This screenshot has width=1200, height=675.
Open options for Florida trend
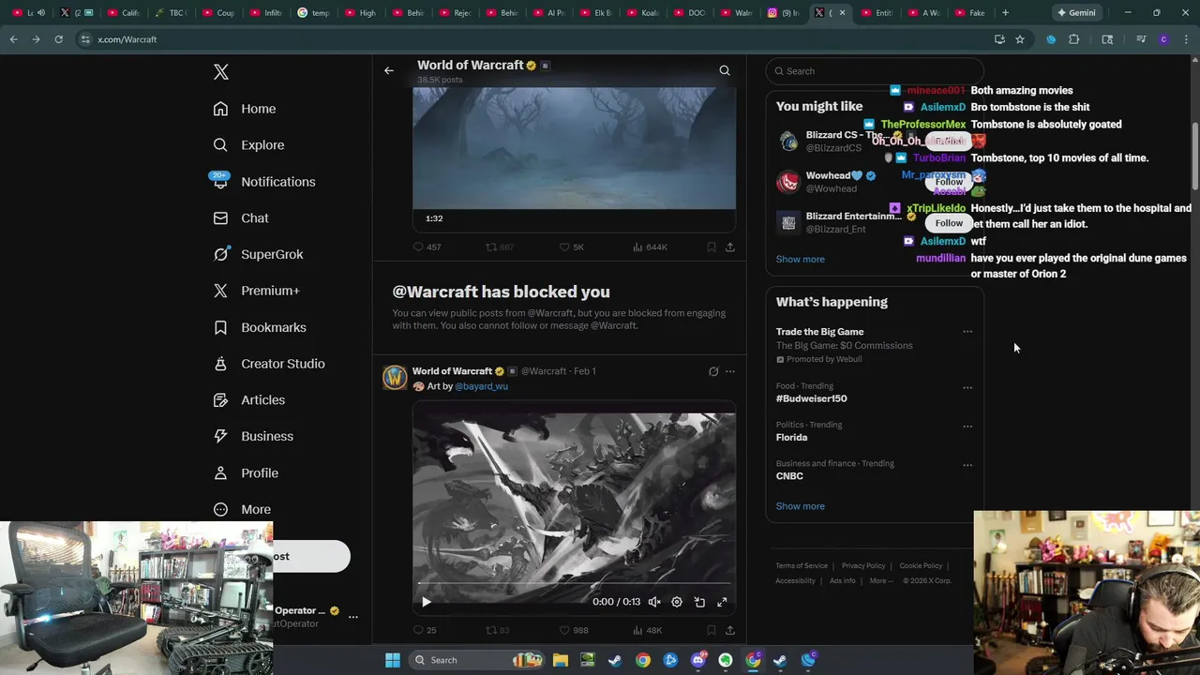pyautogui.click(x=967, y=426)
